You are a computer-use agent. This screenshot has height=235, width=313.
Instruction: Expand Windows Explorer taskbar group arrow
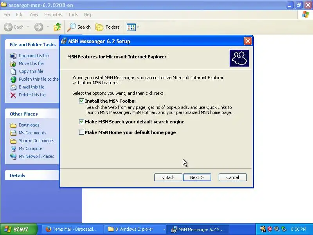point(164,229)
